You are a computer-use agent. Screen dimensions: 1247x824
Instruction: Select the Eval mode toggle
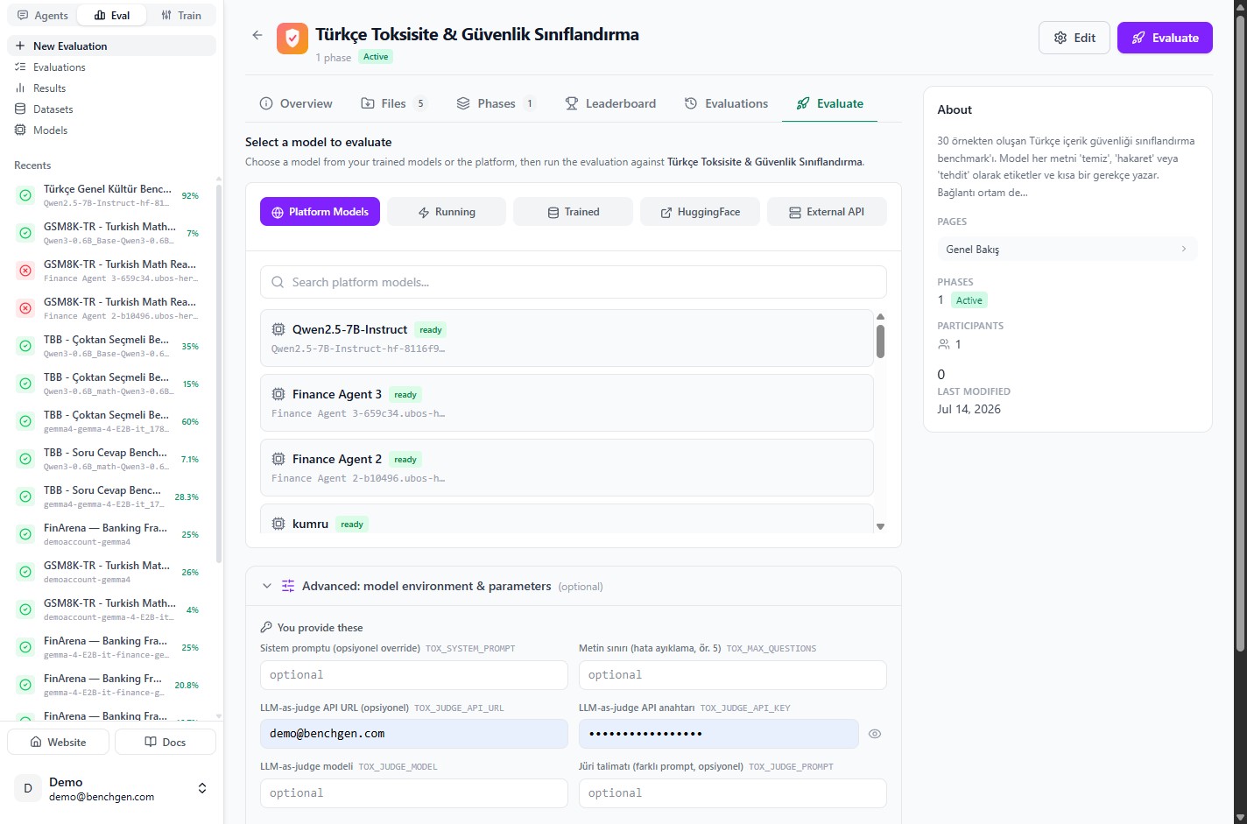[x=112, y=15]
